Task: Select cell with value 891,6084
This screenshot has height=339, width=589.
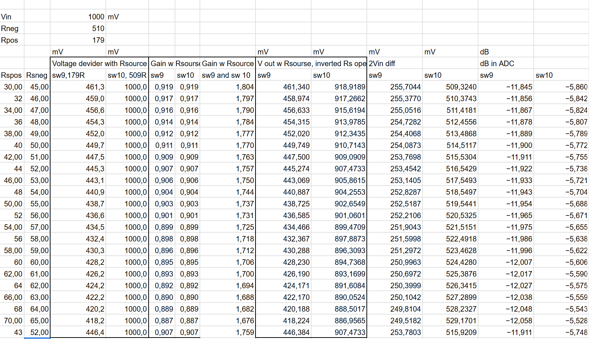Action: pyautogui.click(x=339, y=286)
